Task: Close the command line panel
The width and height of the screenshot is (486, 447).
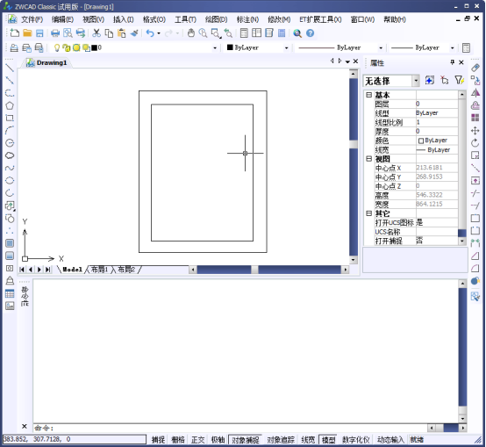Action: point(25,426)
